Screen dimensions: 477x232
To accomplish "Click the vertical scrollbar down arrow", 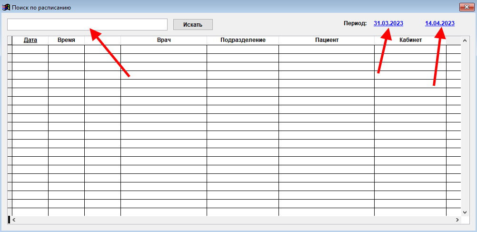I will tap(465, 212).
